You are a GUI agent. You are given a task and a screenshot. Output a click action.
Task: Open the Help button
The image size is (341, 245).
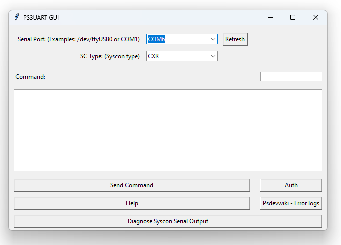[x=132, y=203]
